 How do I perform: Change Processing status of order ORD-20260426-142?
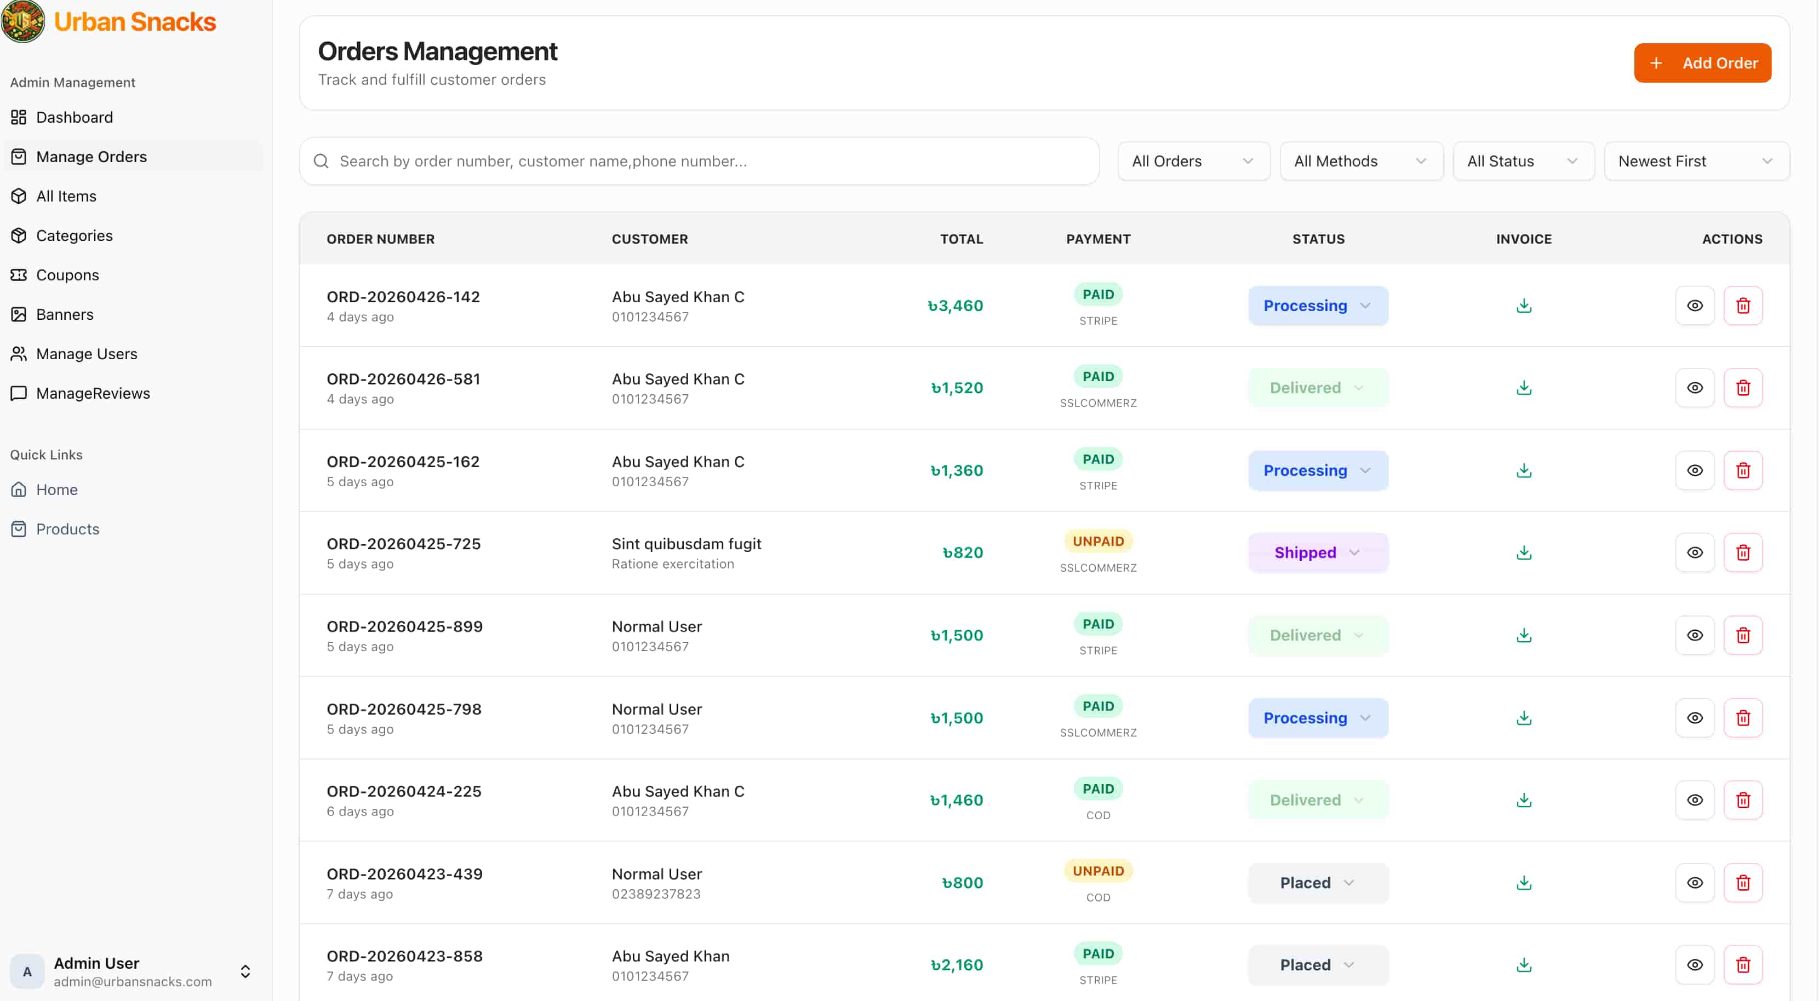1318,306
